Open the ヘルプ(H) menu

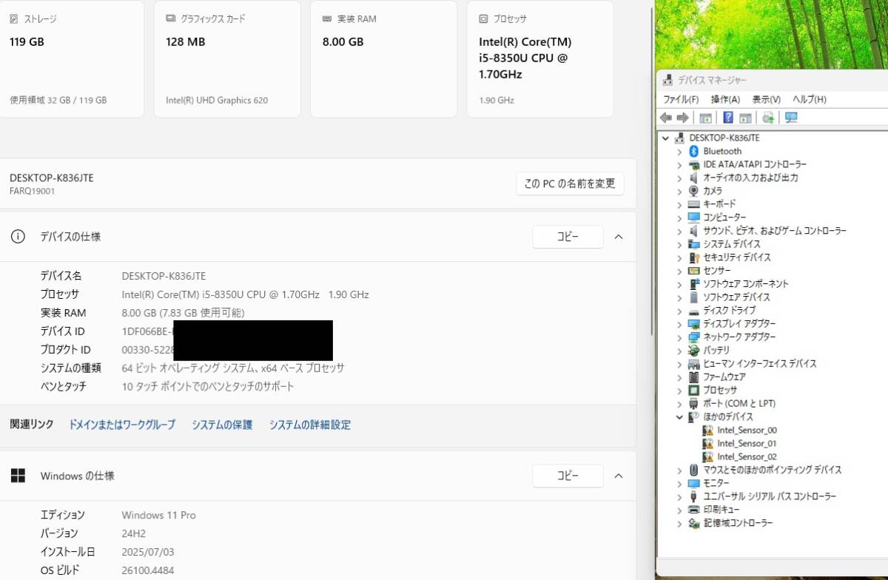tap(810, 99)
